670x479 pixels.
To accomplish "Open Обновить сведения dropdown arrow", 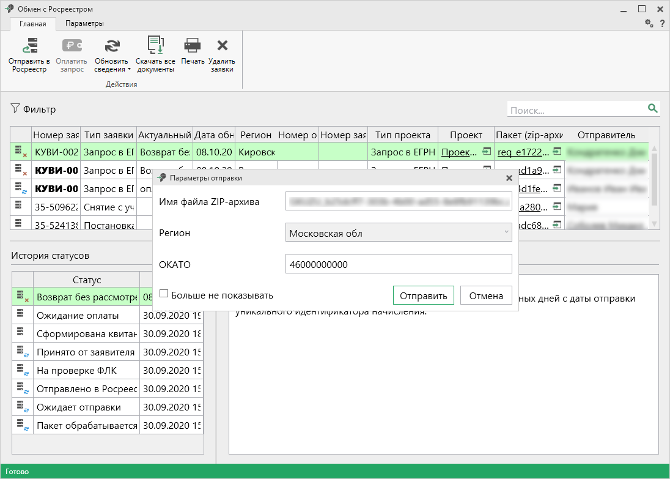I will pos(129,69).
